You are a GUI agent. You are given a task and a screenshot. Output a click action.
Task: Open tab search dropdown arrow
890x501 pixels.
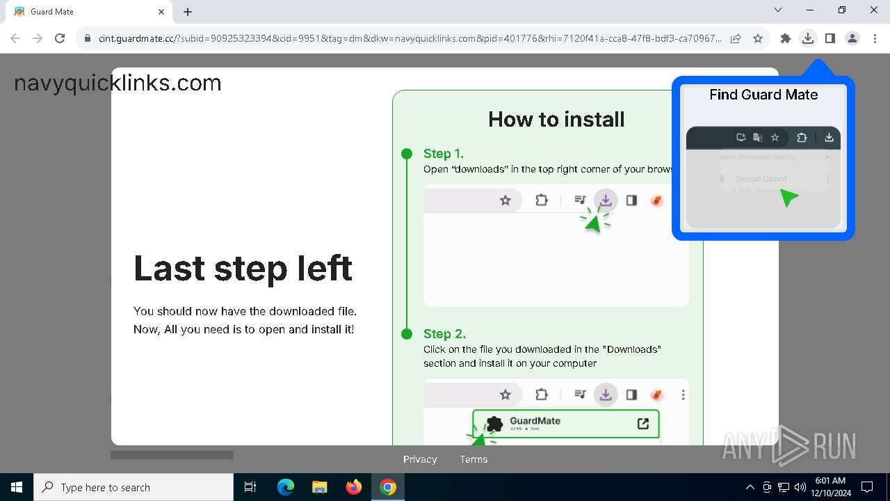pos(778,10)
